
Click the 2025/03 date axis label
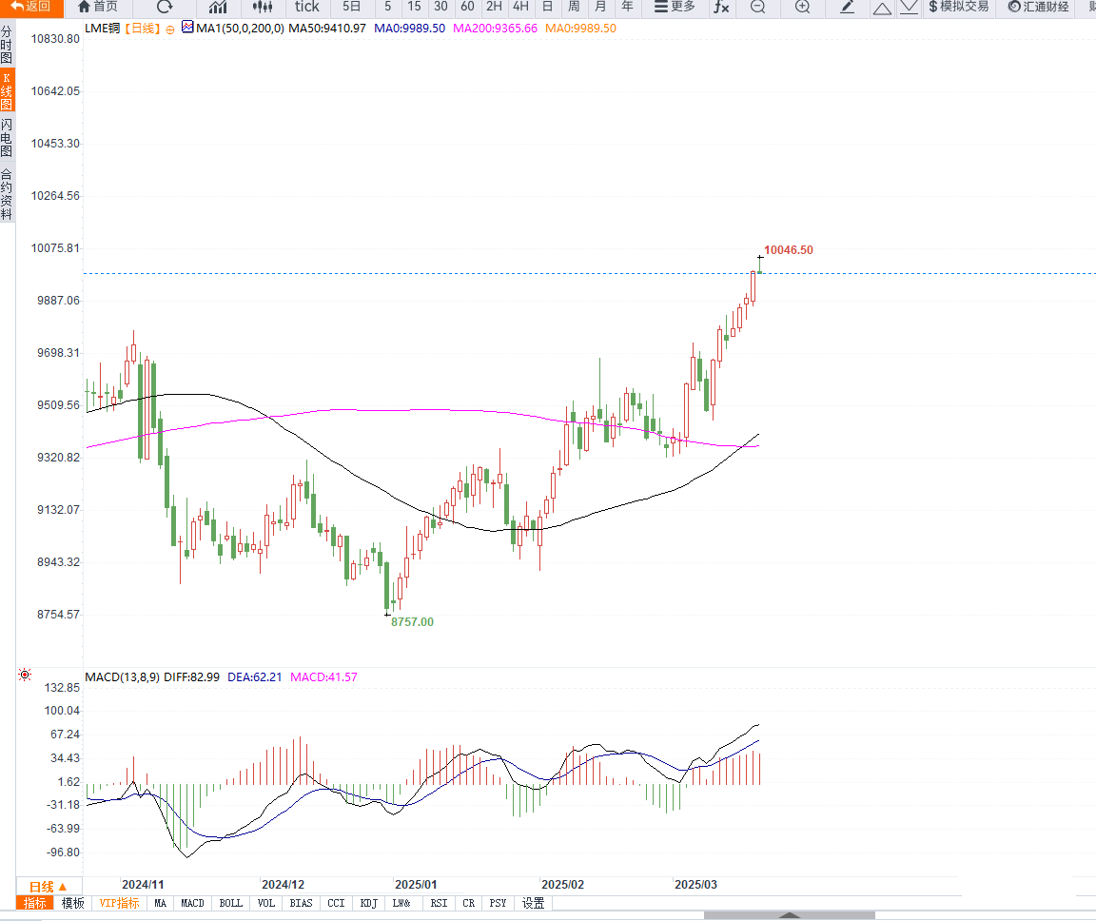click(695, 885)
